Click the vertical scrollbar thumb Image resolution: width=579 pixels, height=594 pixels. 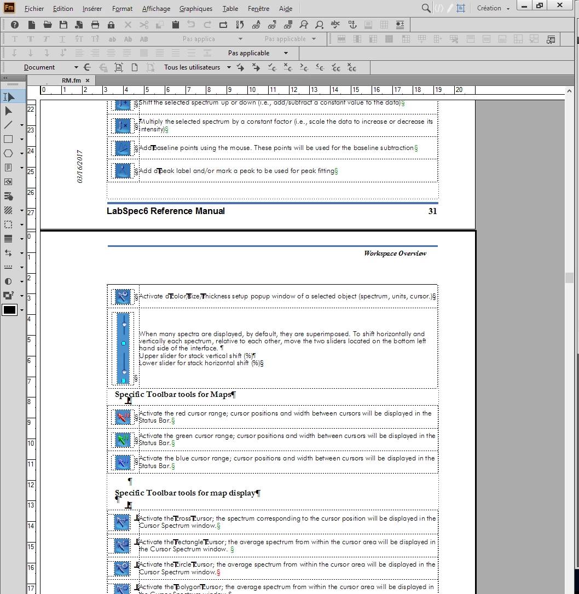[x=569, y=278]
